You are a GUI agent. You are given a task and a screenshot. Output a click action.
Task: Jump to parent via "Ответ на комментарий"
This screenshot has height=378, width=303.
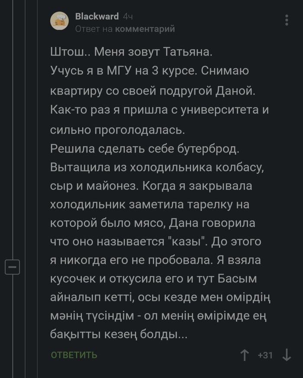(125, 29)
